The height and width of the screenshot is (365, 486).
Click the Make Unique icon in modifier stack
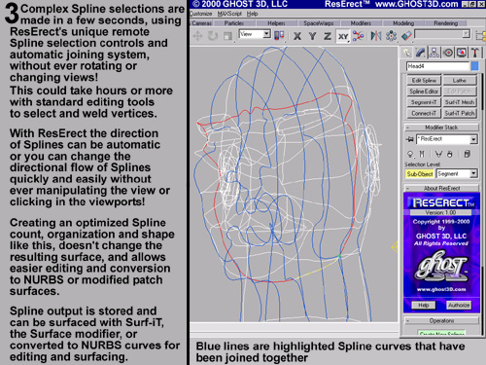tap(438, 154)
